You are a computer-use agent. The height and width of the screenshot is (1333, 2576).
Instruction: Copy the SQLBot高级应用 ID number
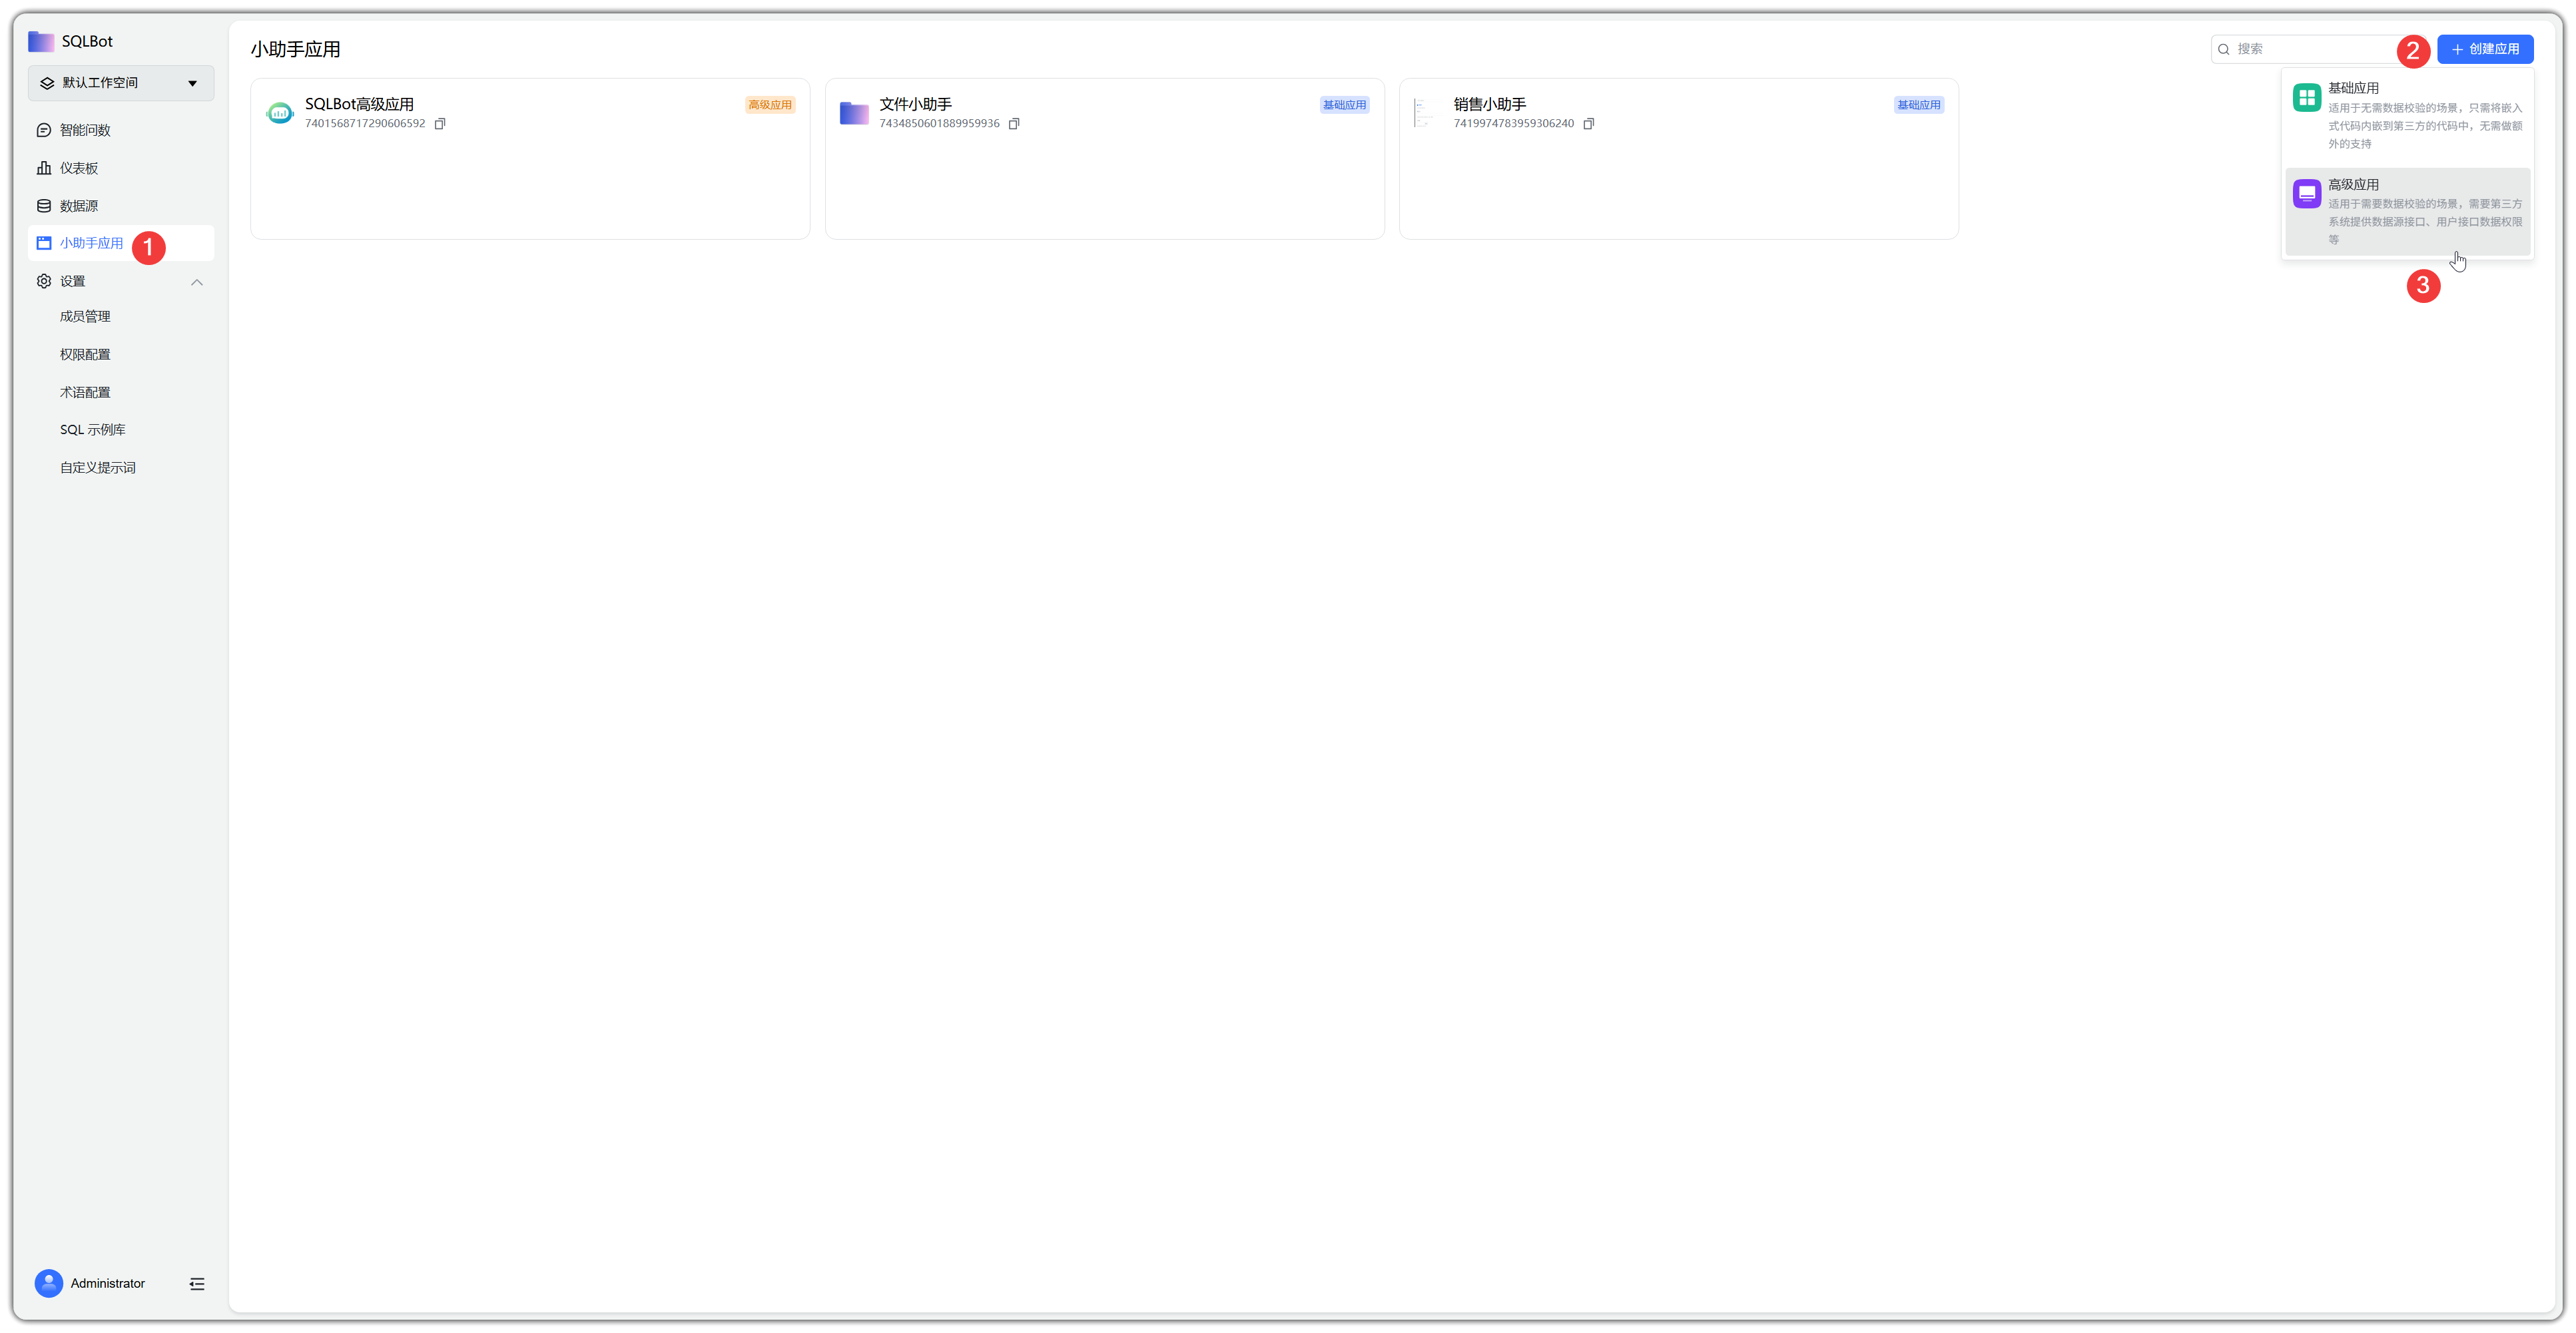click(x=440, y=124)
